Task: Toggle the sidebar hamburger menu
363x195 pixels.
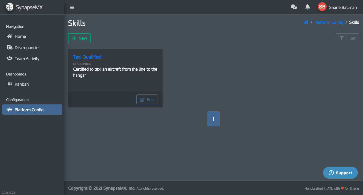Action: tap(72, 7)
